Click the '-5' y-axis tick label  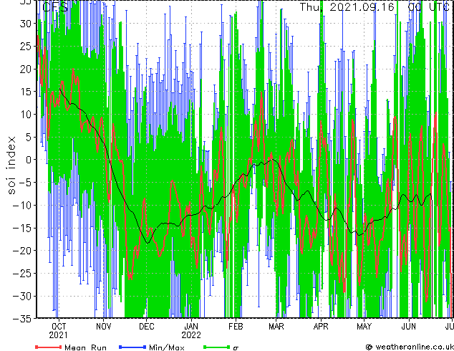coord(25,183)
